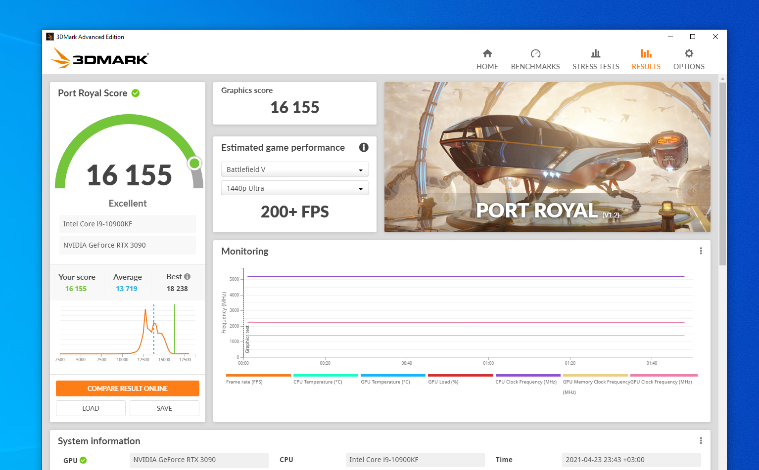Click the scrollbar up arrow
759x470 pixels.
tap(723, 79)
